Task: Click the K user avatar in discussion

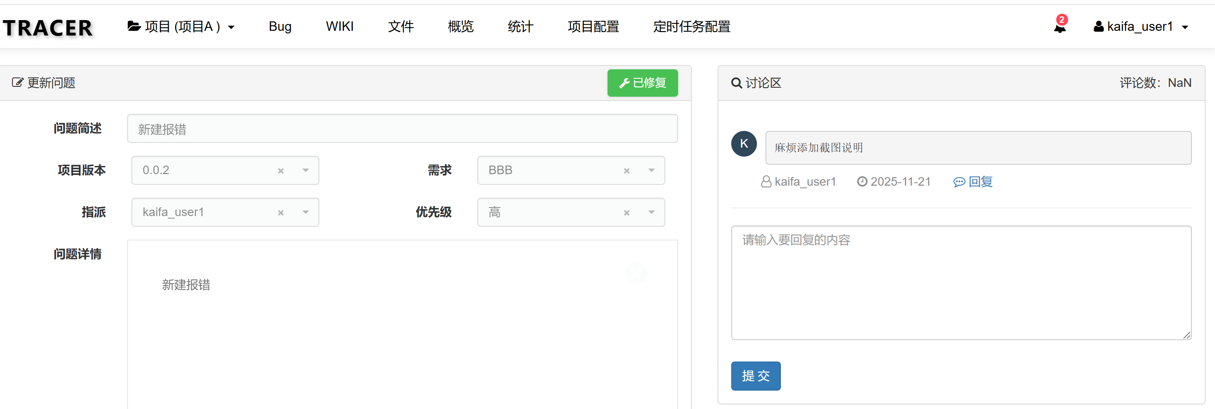Action: click(x=743, y=144)
